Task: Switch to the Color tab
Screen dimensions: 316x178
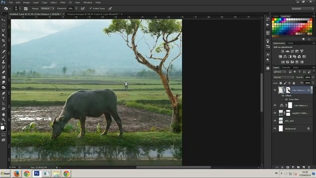Action: coord(276,16)
